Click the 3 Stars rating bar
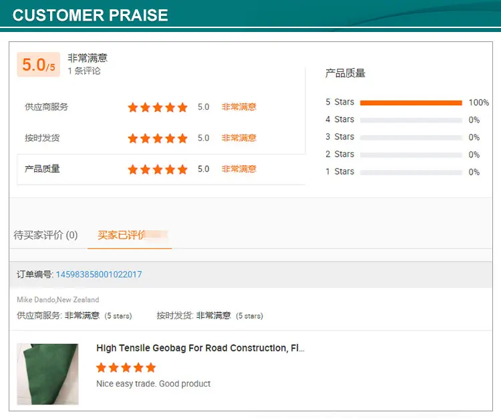The height and width of the screenshot is (418, 501). click(411, 137)
